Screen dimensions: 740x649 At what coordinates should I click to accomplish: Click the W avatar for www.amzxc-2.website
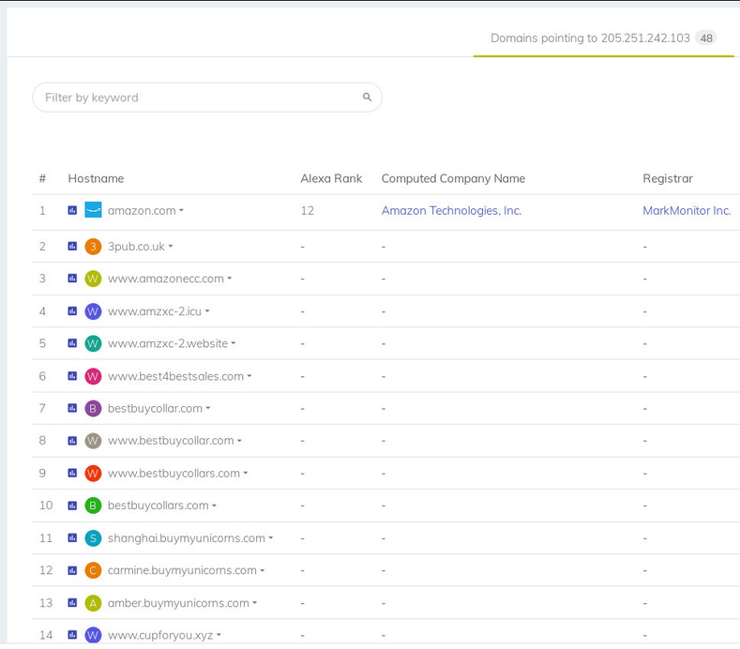(93, 343)
